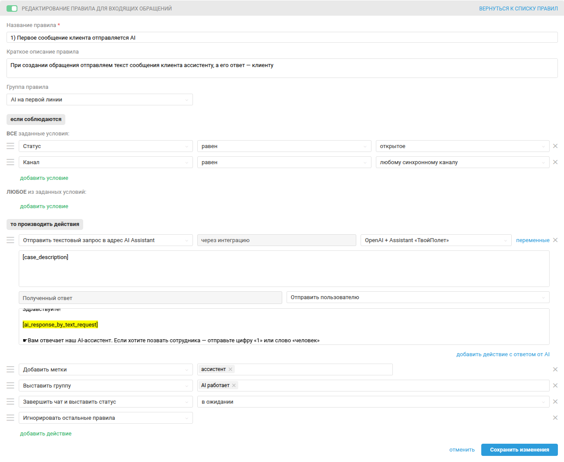Remove the Статус condition row
This screenshot has width=564, height=462.
click(x=555, y=146)
